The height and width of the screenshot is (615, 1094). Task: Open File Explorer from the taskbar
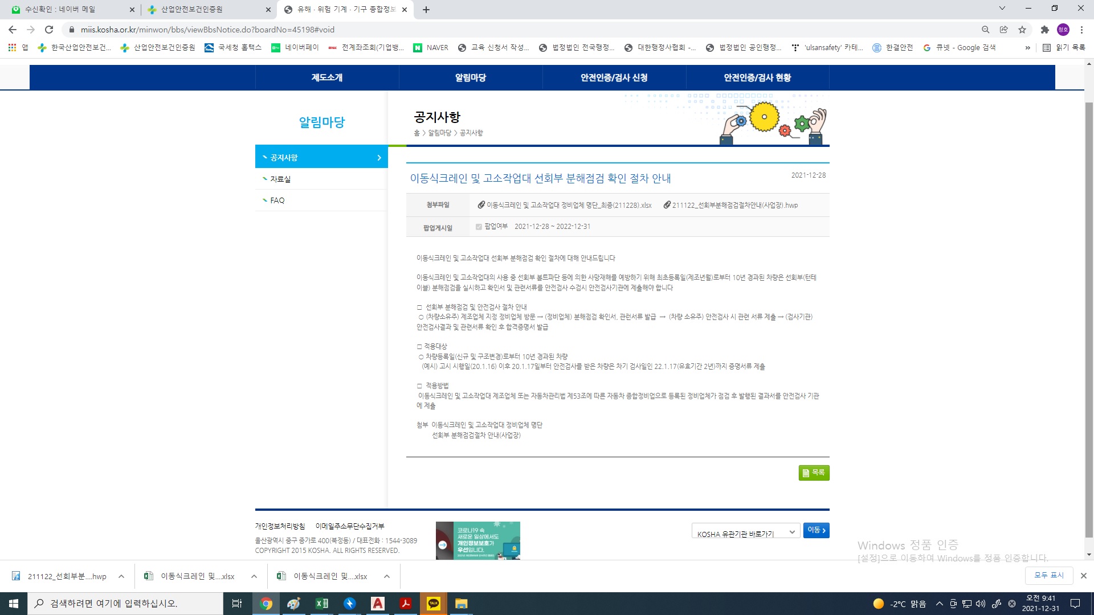click(x=461, y=604)
